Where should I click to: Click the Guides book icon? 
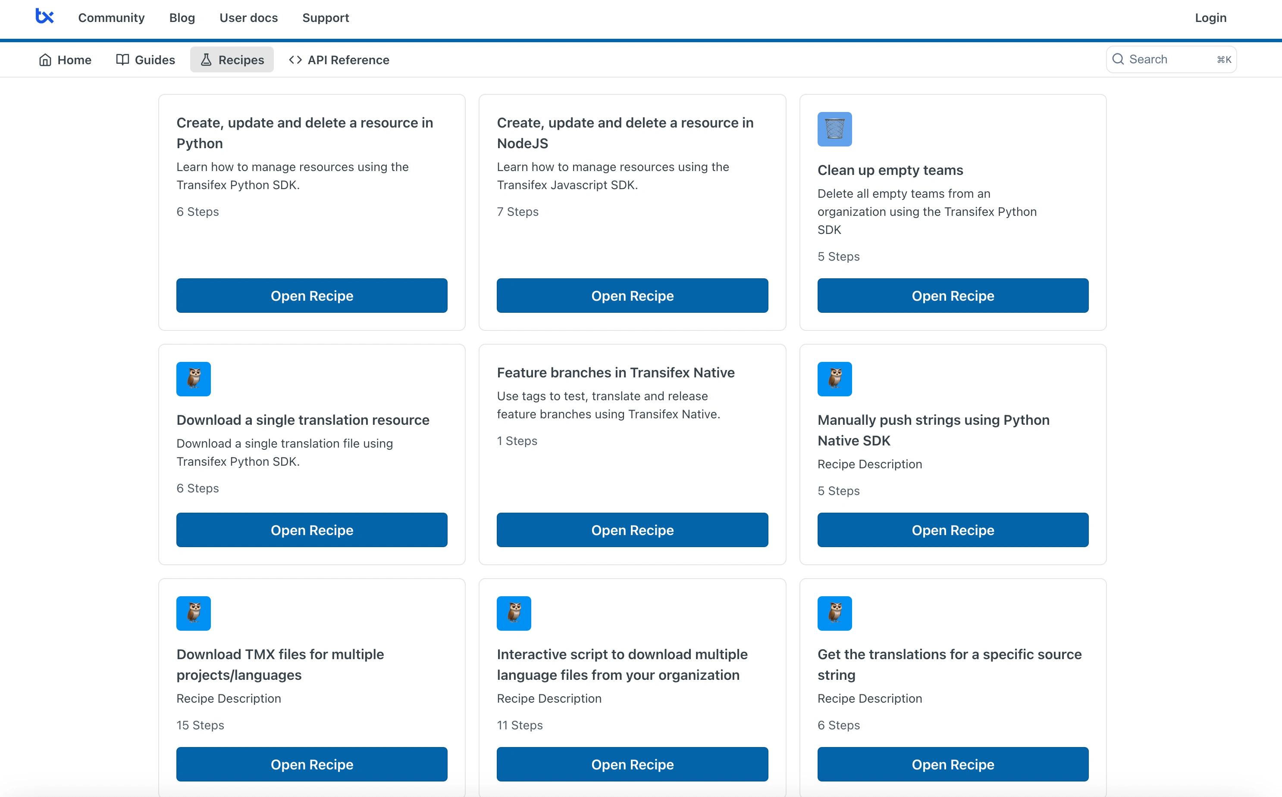click(122, 59)
